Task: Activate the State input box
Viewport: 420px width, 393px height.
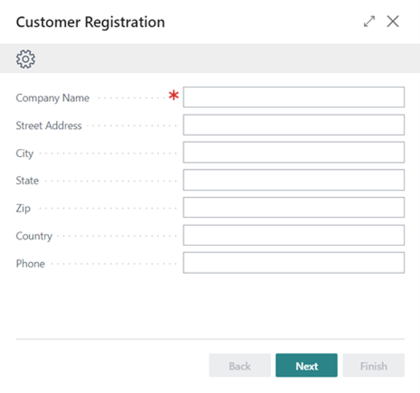Action: pos(294,180)
